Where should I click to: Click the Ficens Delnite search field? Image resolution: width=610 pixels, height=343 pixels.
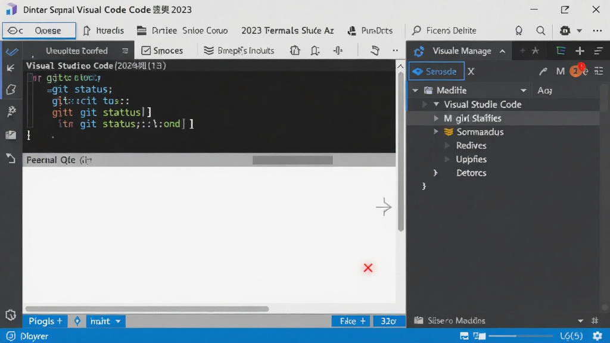click(444, 30)
